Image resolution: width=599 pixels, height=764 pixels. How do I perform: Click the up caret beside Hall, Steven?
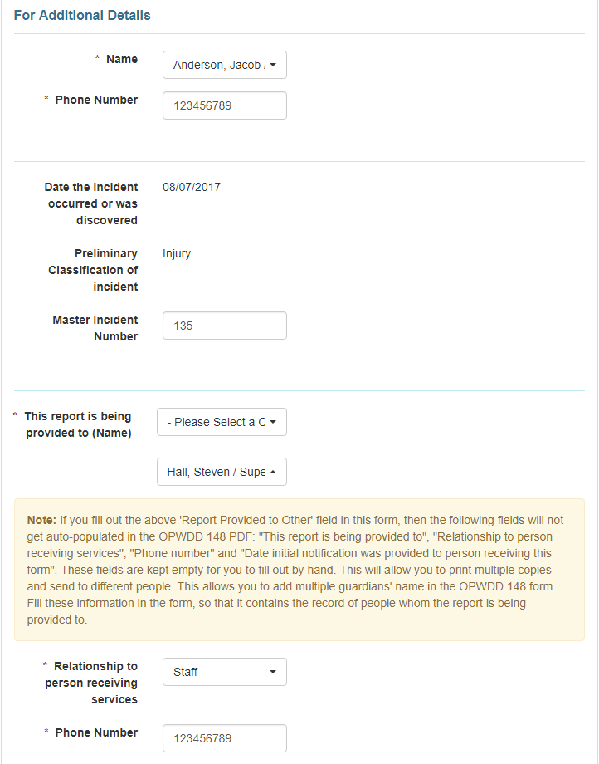pos(274,472)
